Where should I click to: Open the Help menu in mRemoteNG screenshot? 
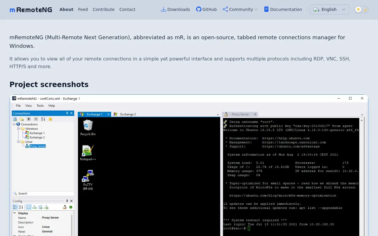tap(52, 106)
